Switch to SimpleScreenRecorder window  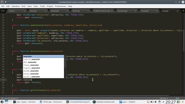[104, 102]
